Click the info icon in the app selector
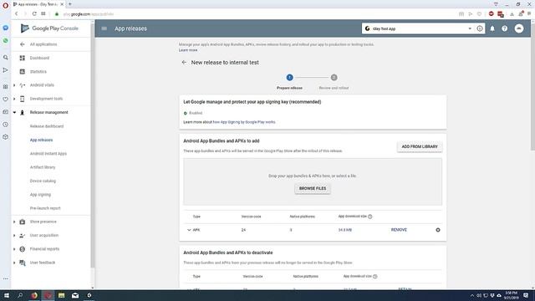The height and width of the screenshot is (301, 535). 480,28
